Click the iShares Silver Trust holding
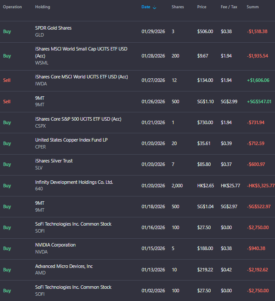The height and width of the screenshot is (301, 275). point(54,161)
